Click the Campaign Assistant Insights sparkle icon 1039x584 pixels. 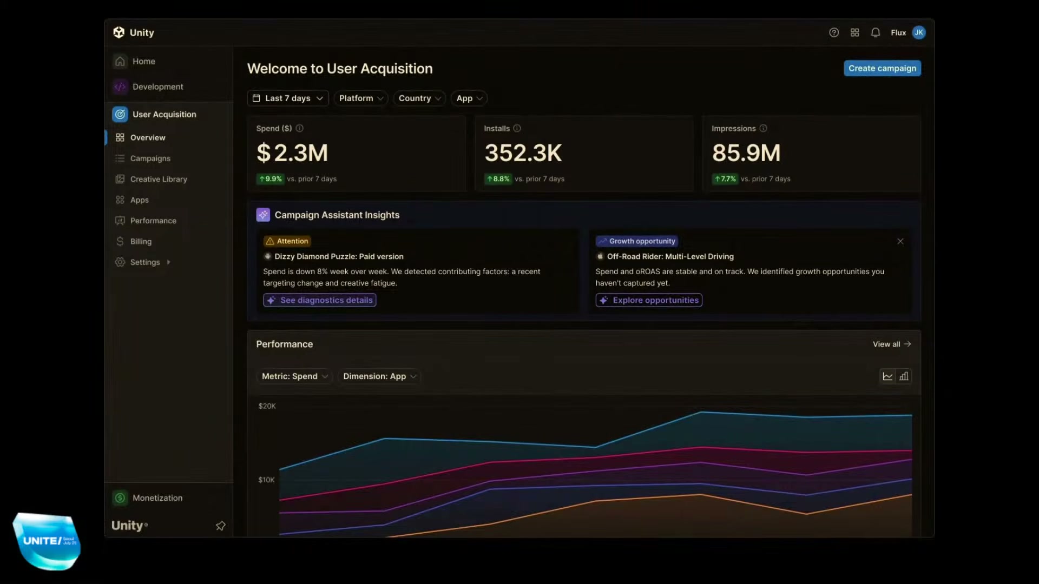click(x=263, y=215)
